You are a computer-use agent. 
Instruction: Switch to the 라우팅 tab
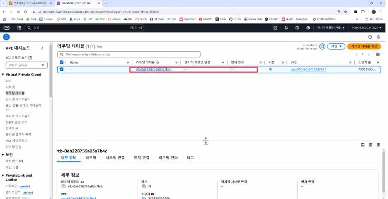click(91, 158)
